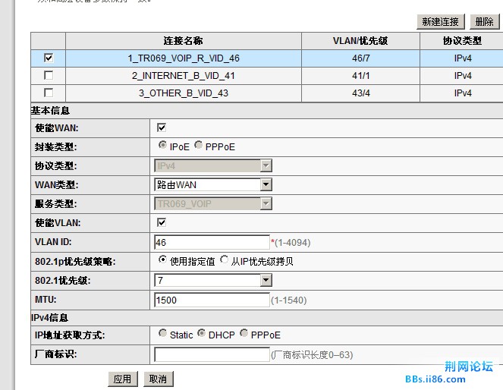The height and width of the screenshot is (390, 503).
Task: Select connection name 1_TR069_VOIP_R_VID_46
Action: coord(184,58)
